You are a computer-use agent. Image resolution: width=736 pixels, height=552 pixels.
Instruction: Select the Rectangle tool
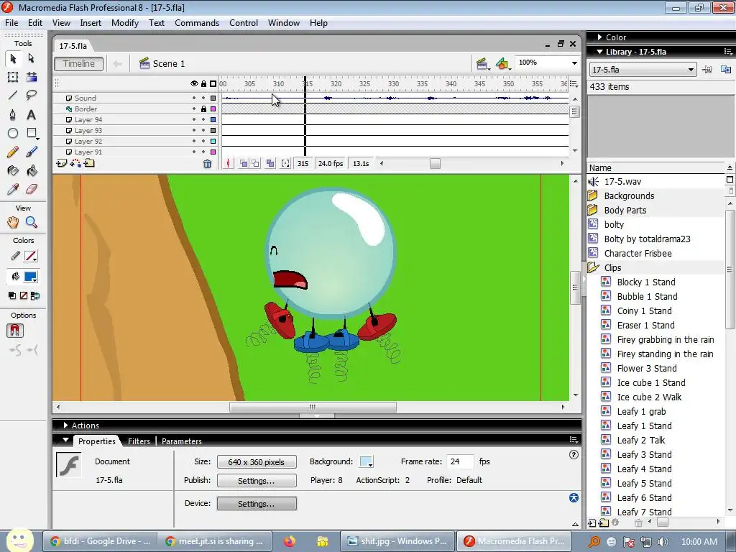(x=32, y=133)
